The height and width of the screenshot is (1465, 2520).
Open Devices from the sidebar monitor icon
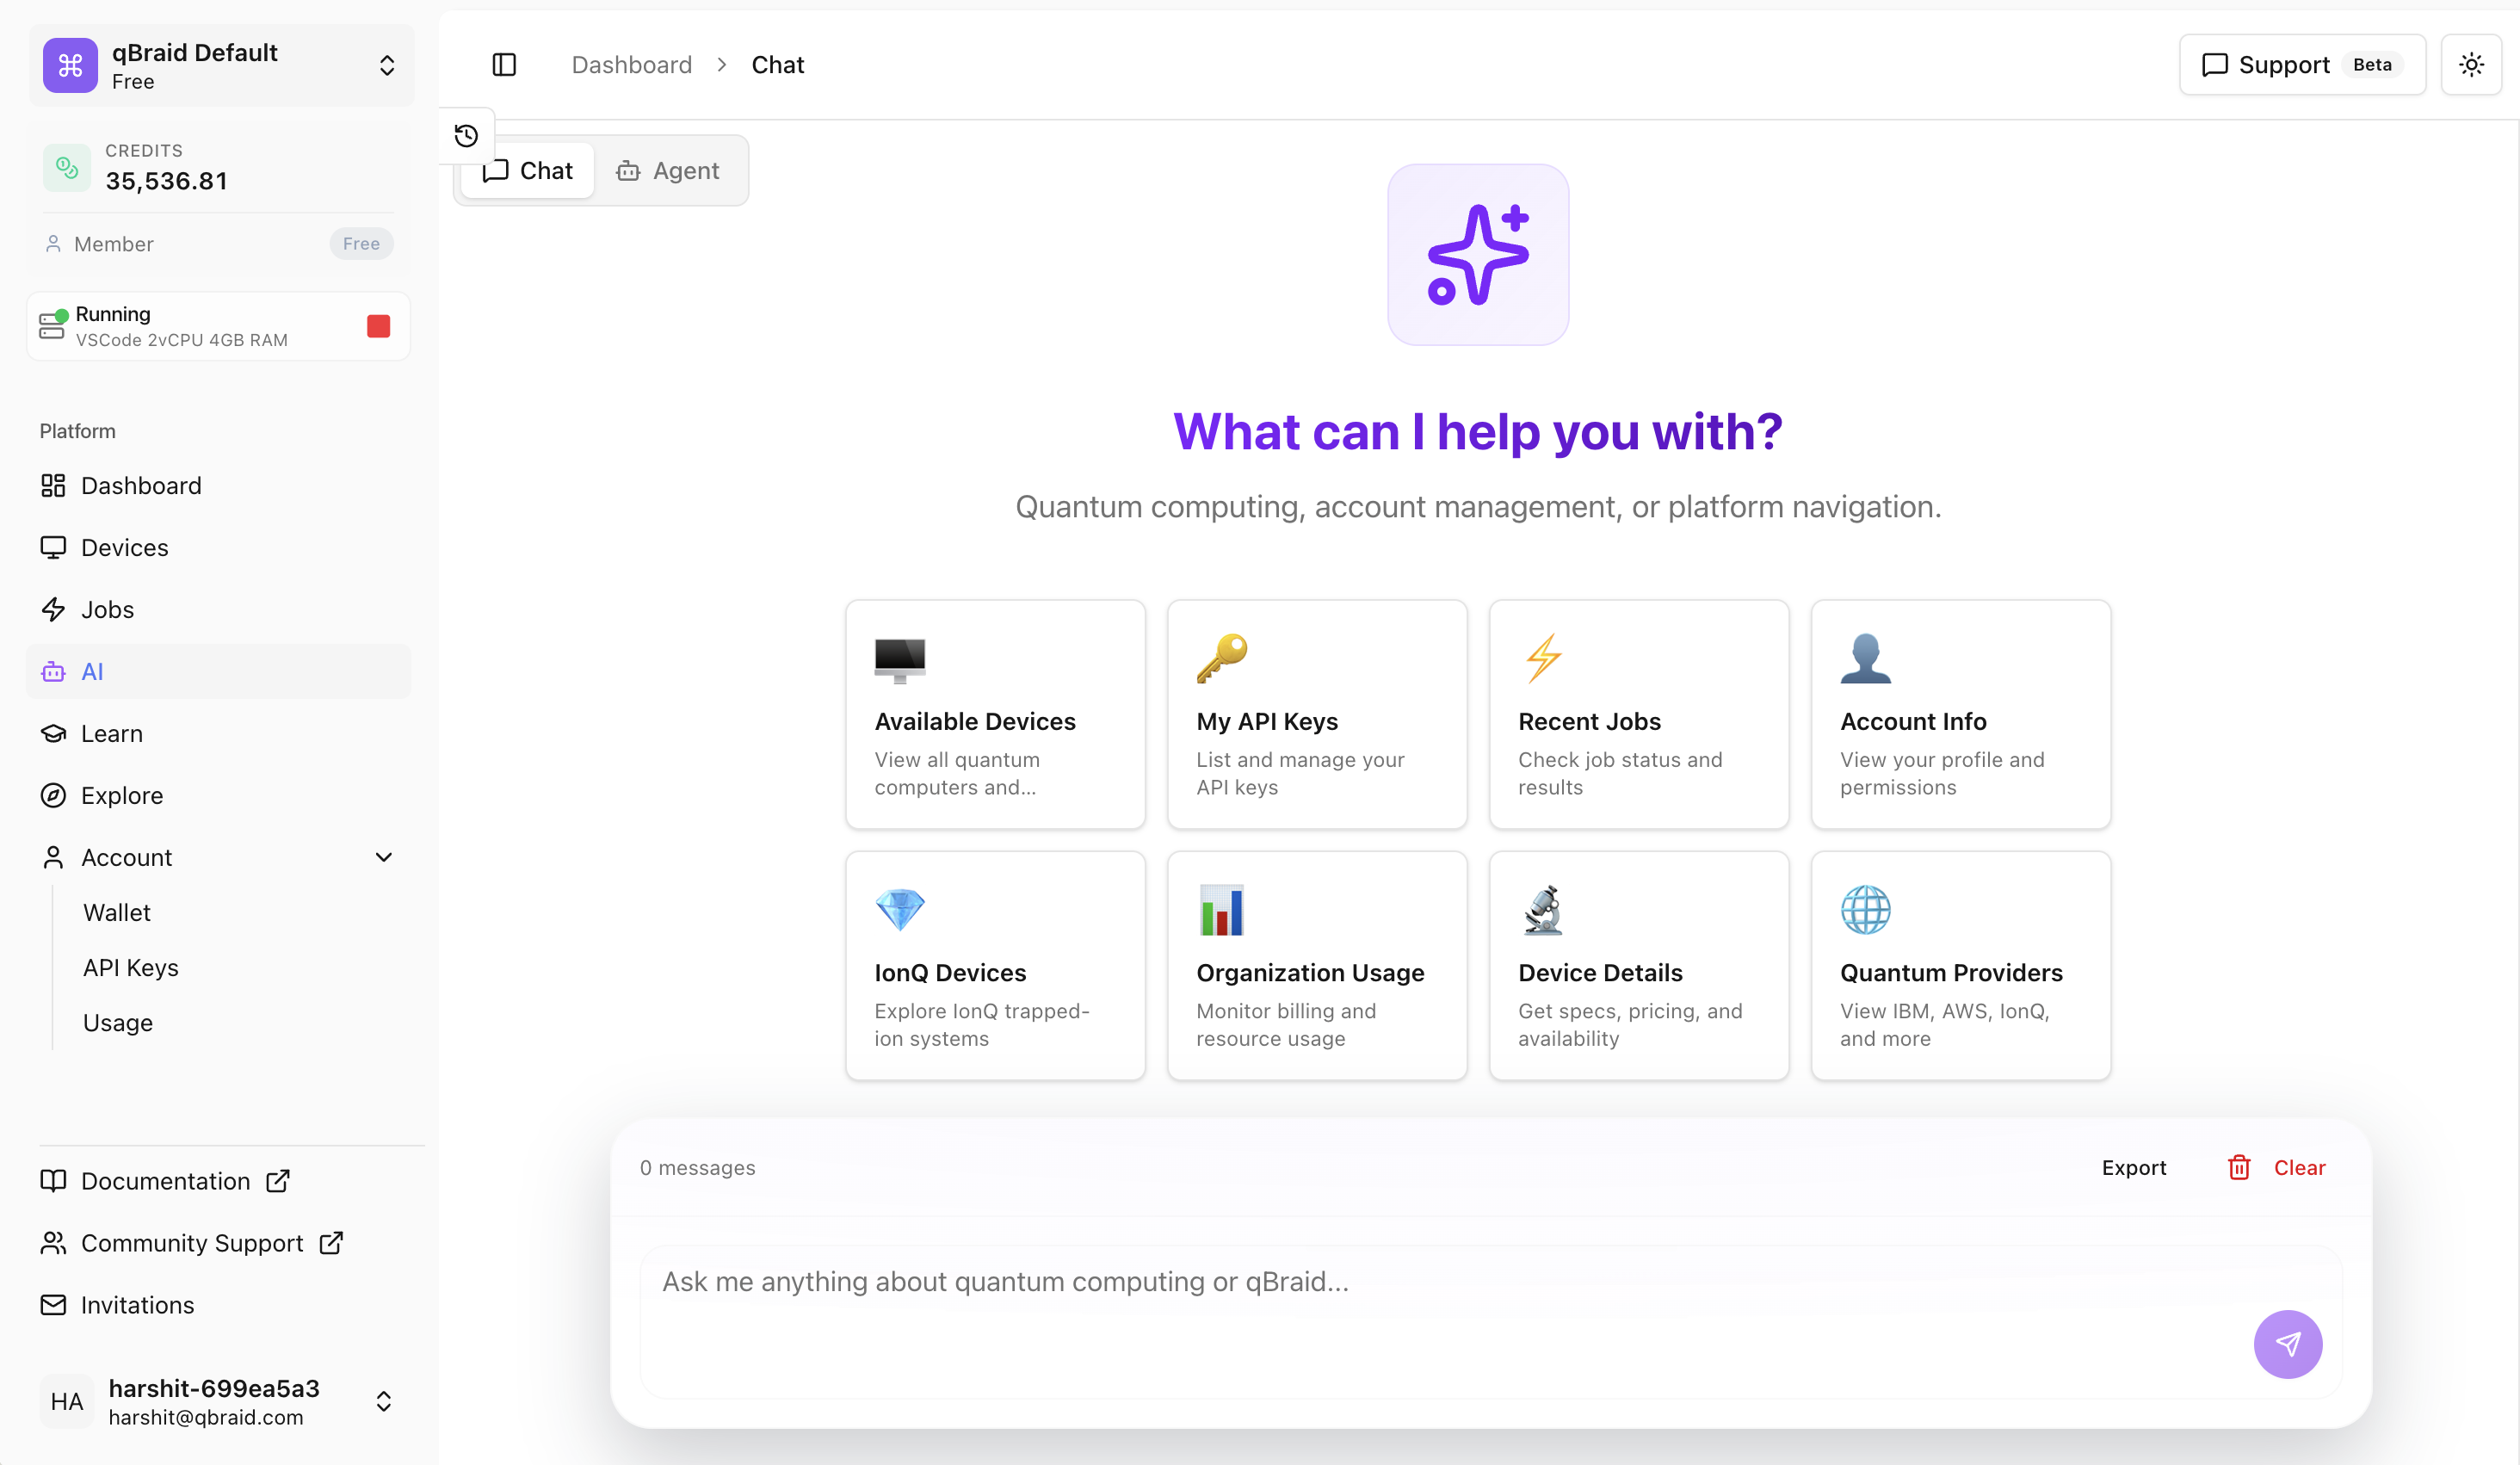click(53, 547)
